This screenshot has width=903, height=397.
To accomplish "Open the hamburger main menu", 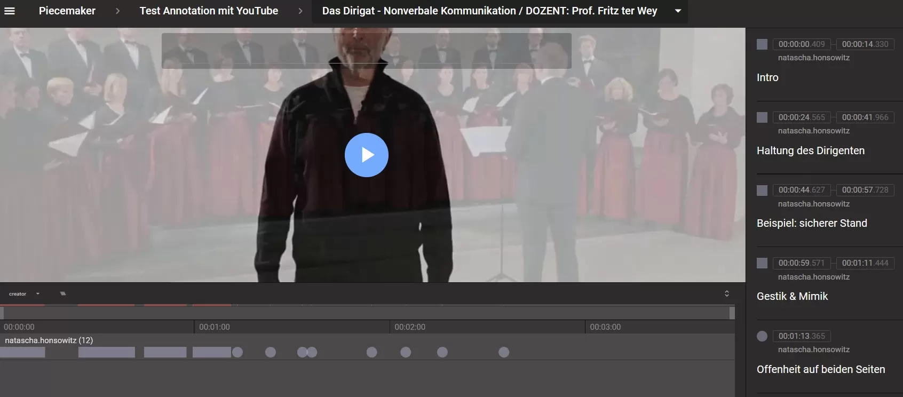I will [x=10, y=11].
